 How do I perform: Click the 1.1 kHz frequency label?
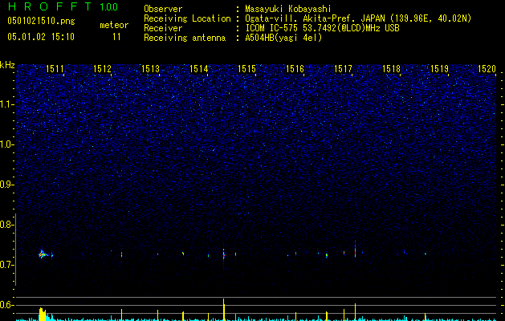pos(6,104)
